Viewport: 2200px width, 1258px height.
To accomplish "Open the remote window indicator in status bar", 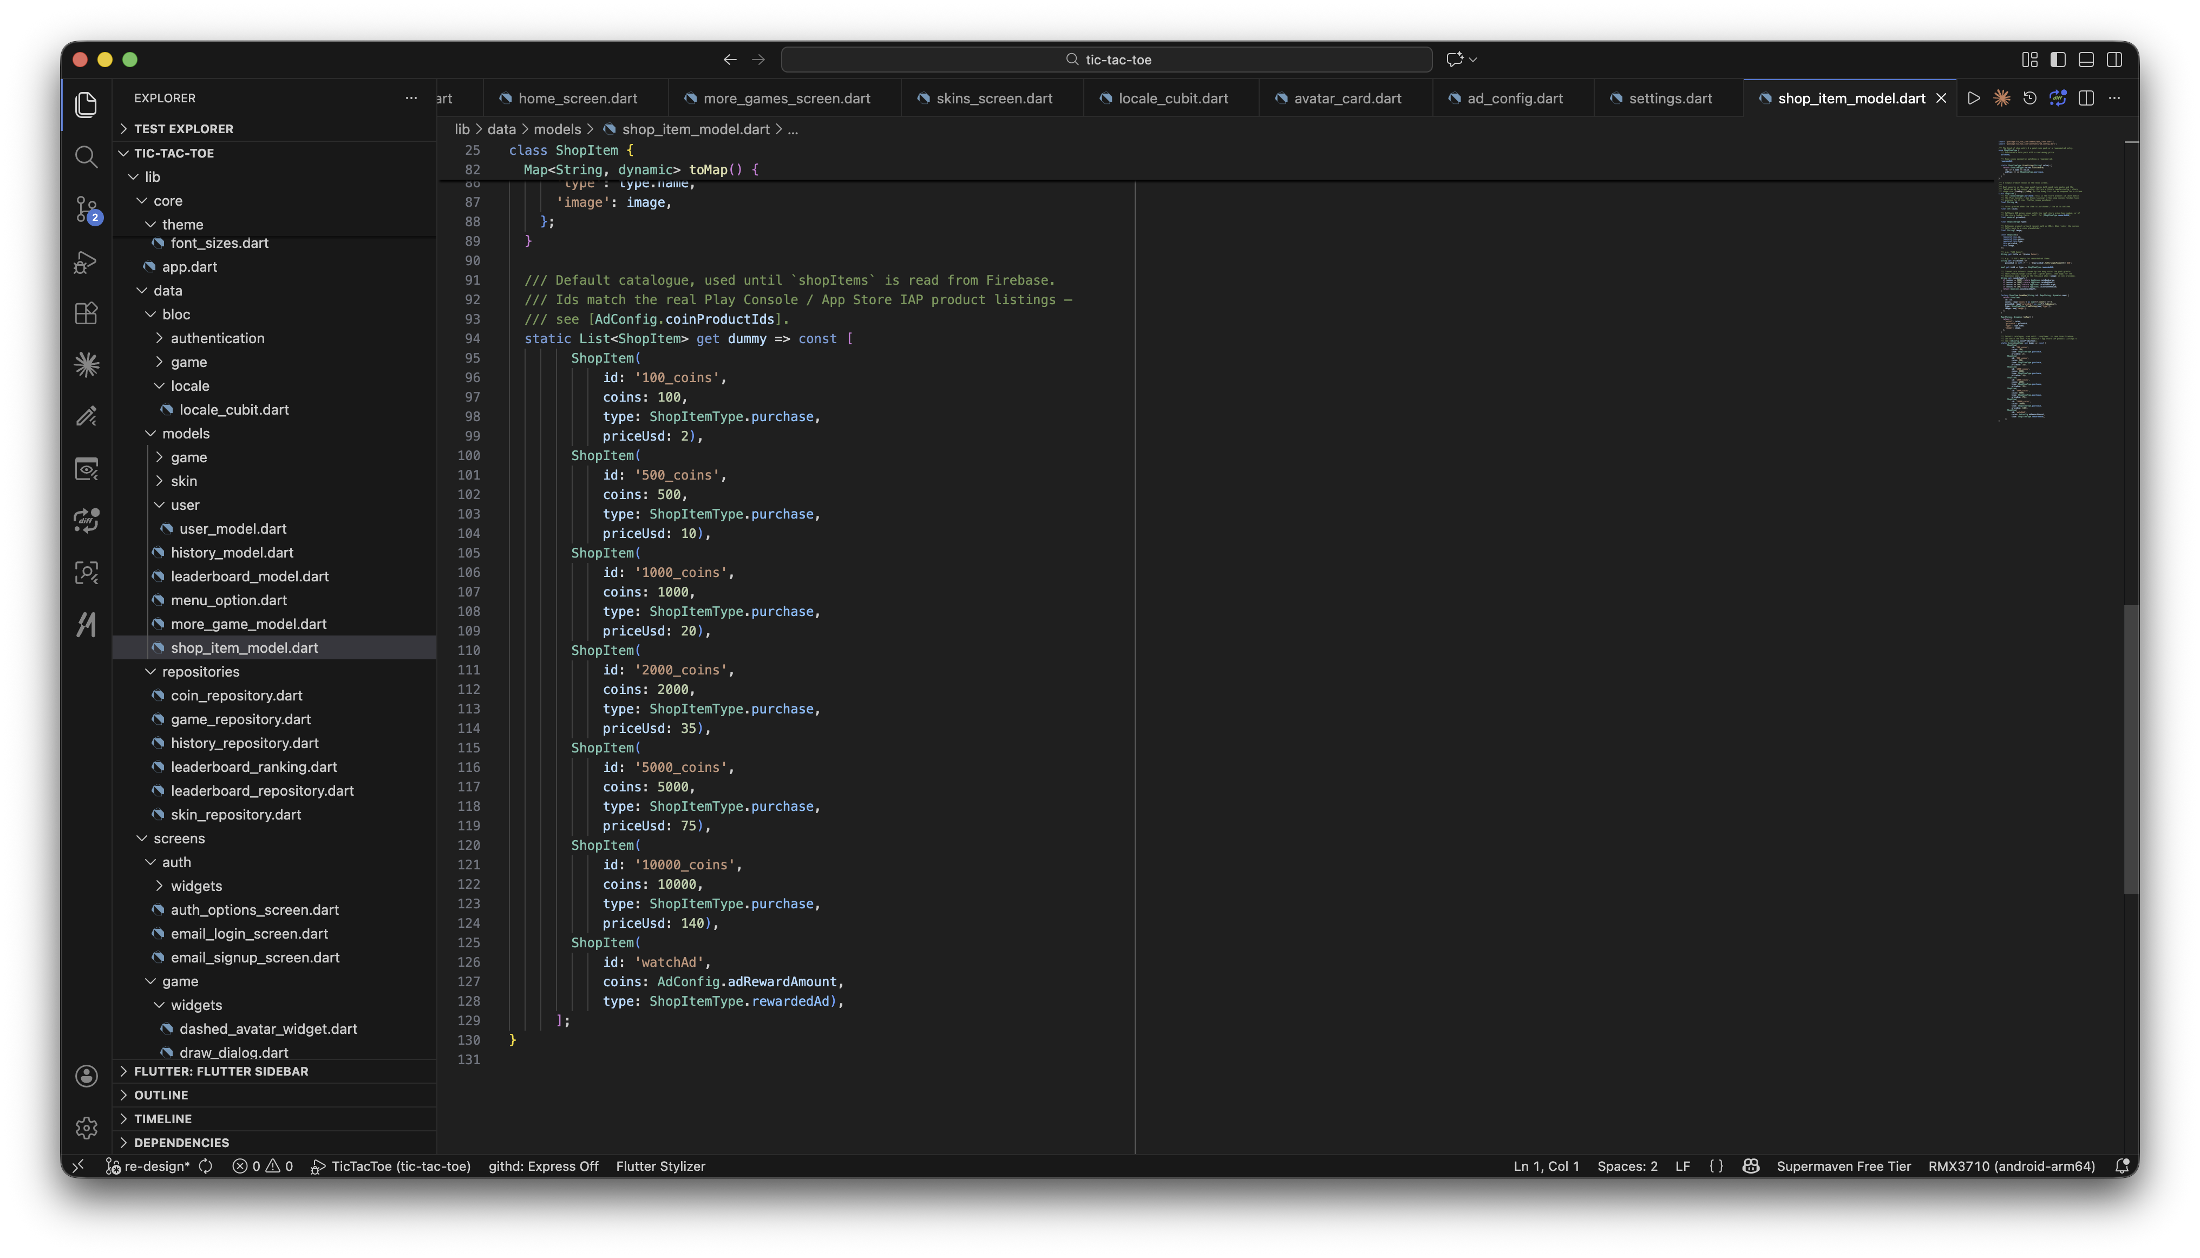I will click(x=78, y=1167).
